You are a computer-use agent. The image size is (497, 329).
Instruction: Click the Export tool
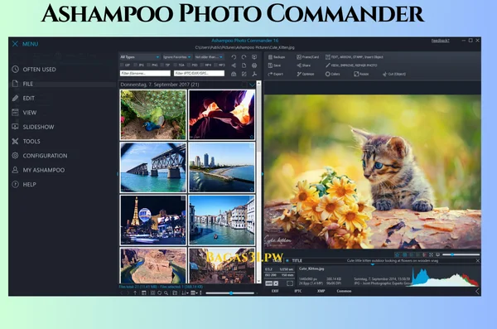[x=276, y=74]
